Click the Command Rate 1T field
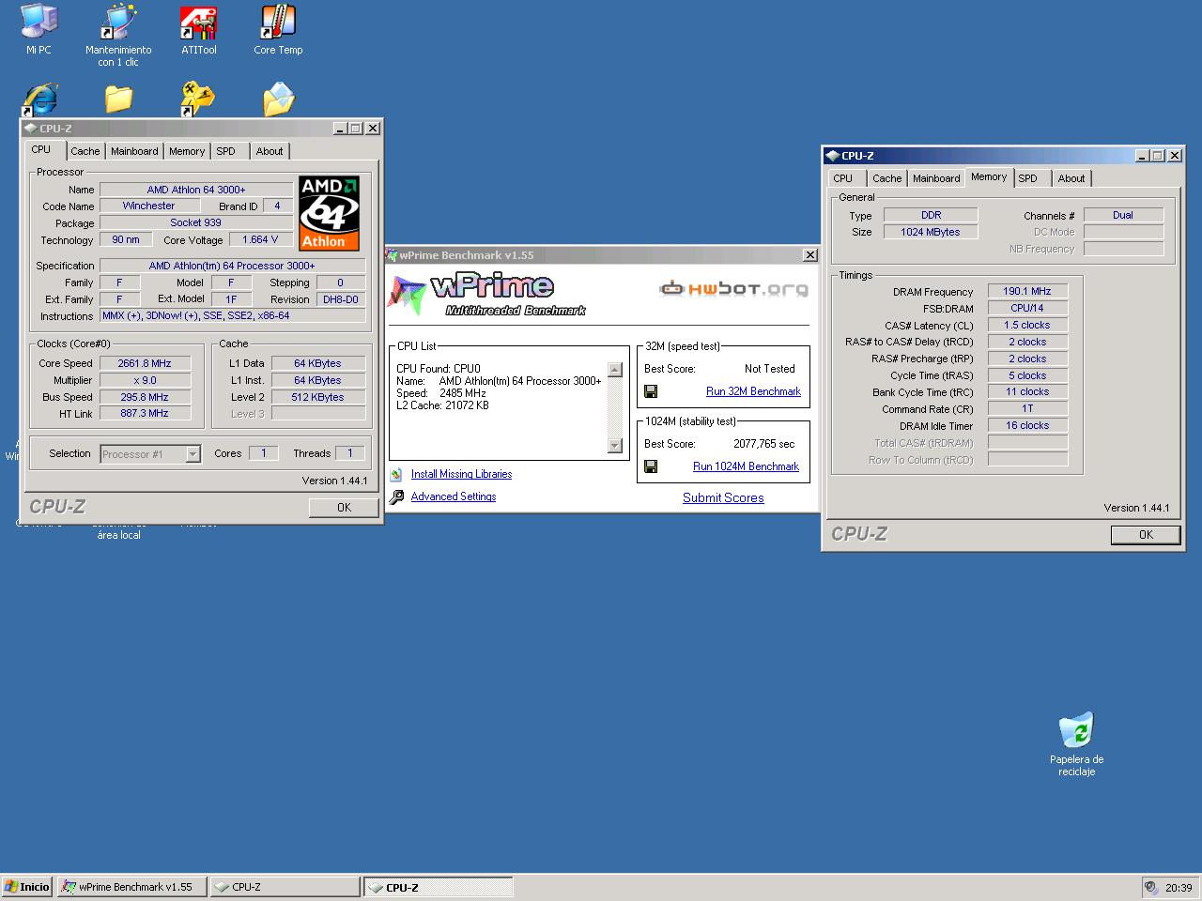Image resolution: width=1202 pixels, height=901 pixels. tap(1027, 409)
